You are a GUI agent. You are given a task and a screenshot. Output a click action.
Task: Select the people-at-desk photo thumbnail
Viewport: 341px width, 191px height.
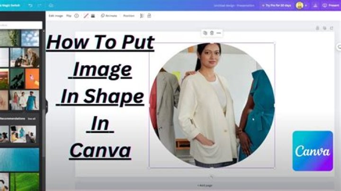pos(25,58)
